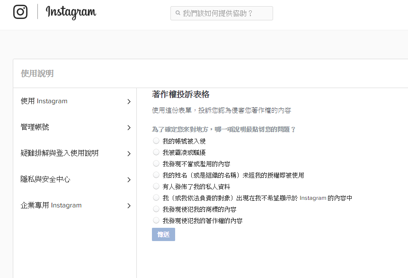Select radio 我出現在我不希望顯示於 Instagram 的內容中
Viewport: 408px width, 278px height.
(x=156, y=198)
